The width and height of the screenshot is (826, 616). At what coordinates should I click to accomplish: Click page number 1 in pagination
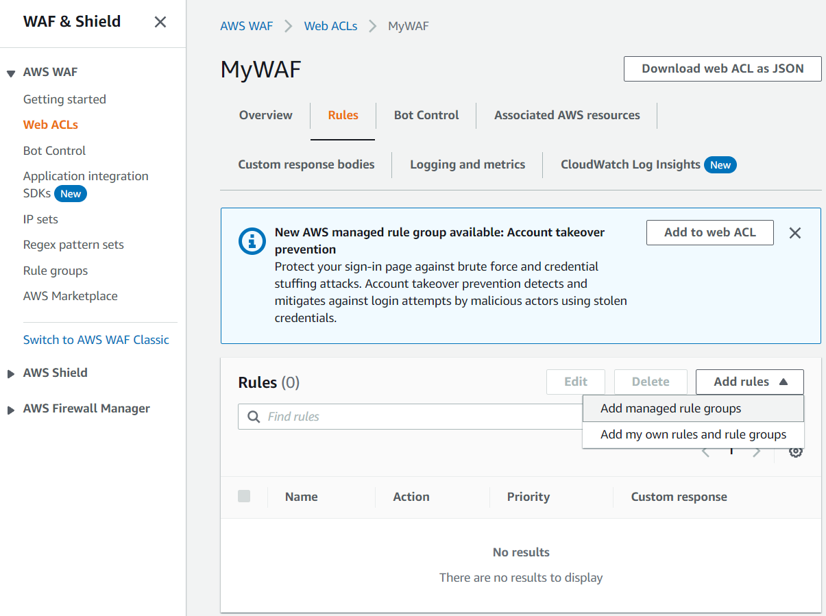tap(731, 452)
